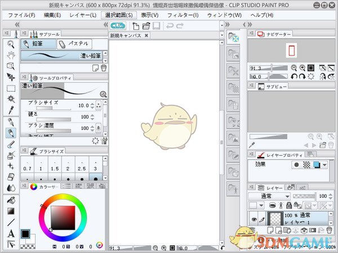
Task: Select the Hand move tool
Action: [x=11, y=55]
